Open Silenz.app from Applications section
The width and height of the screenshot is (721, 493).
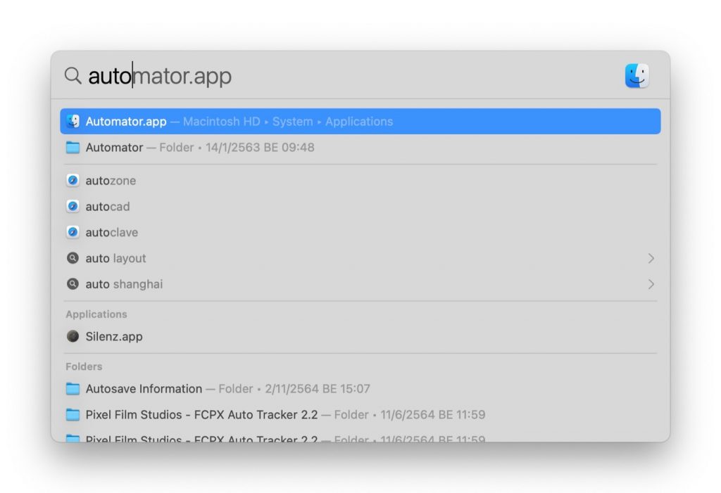[x=114, y=337]
